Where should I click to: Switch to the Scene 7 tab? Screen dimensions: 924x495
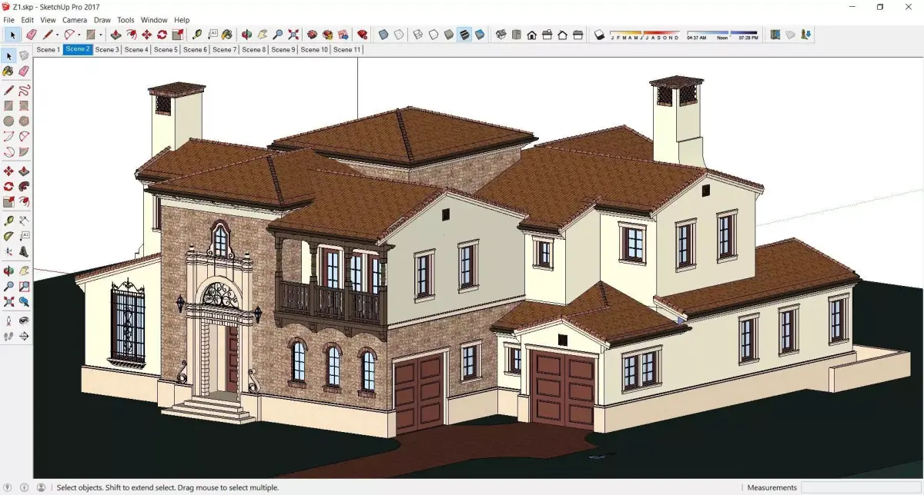224,49
